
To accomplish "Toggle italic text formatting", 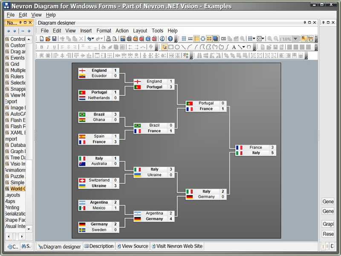I will (x=48, y=46).
